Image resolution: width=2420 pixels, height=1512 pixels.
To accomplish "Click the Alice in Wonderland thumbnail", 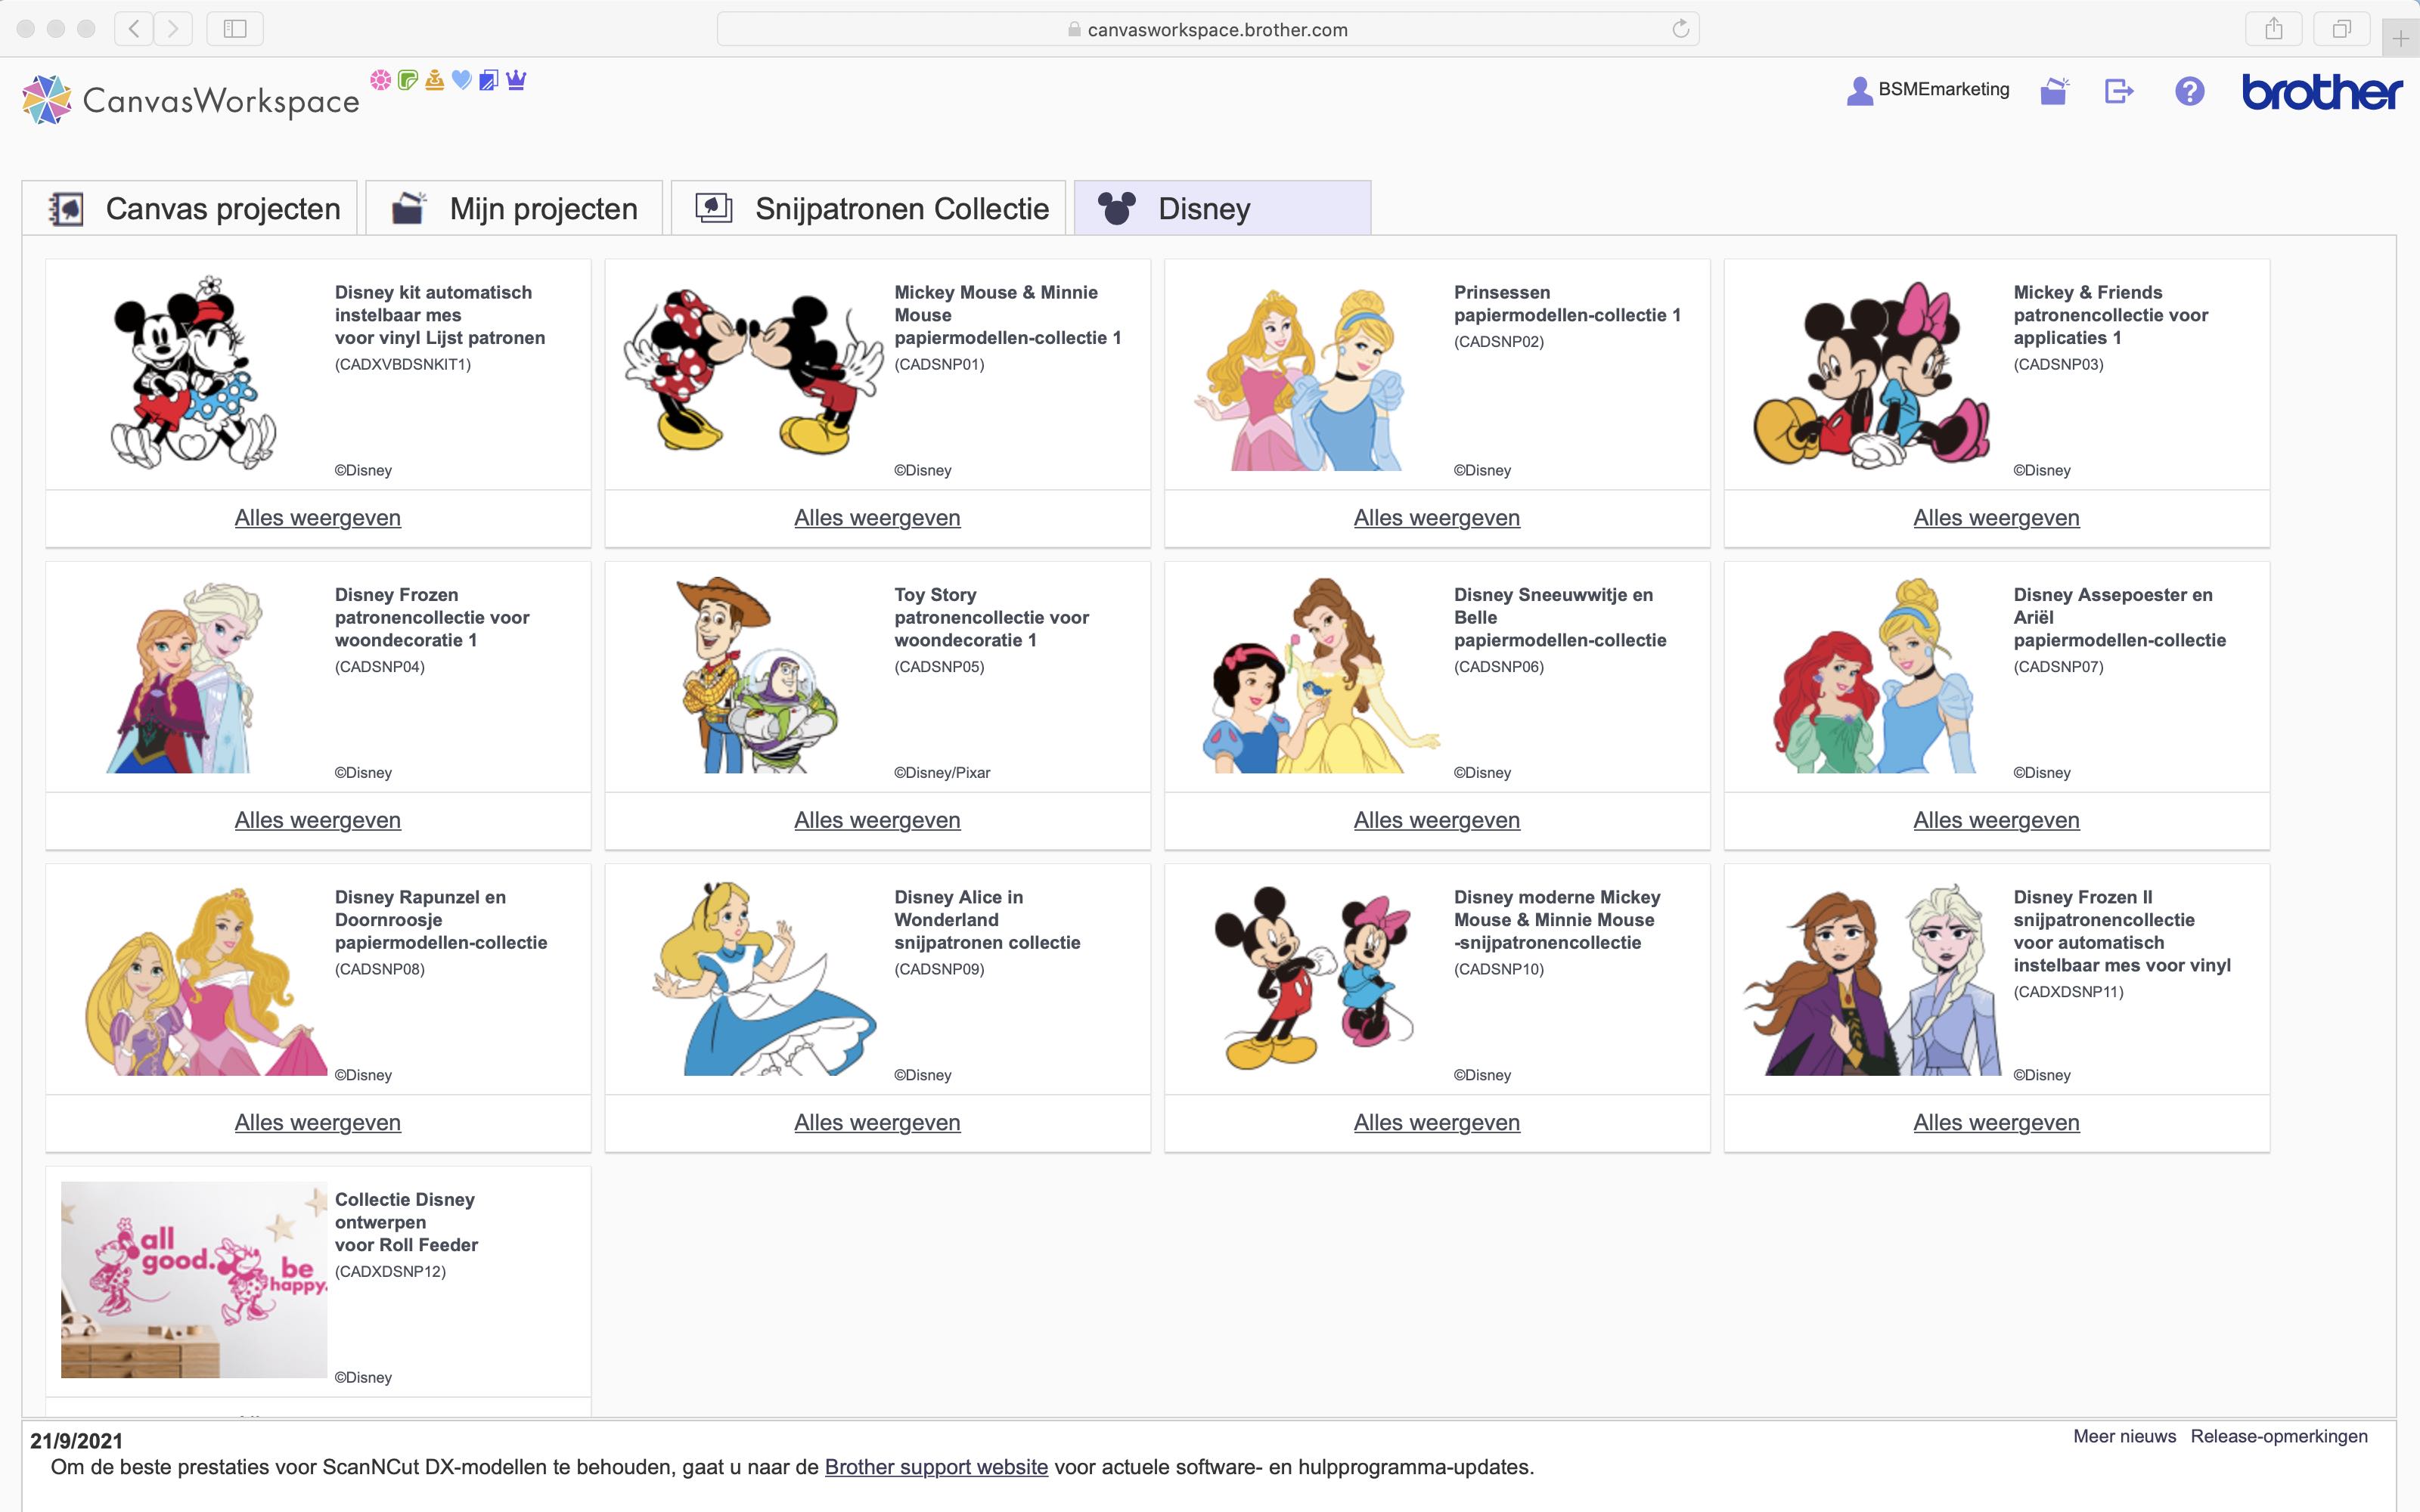I will coord(764,978).
